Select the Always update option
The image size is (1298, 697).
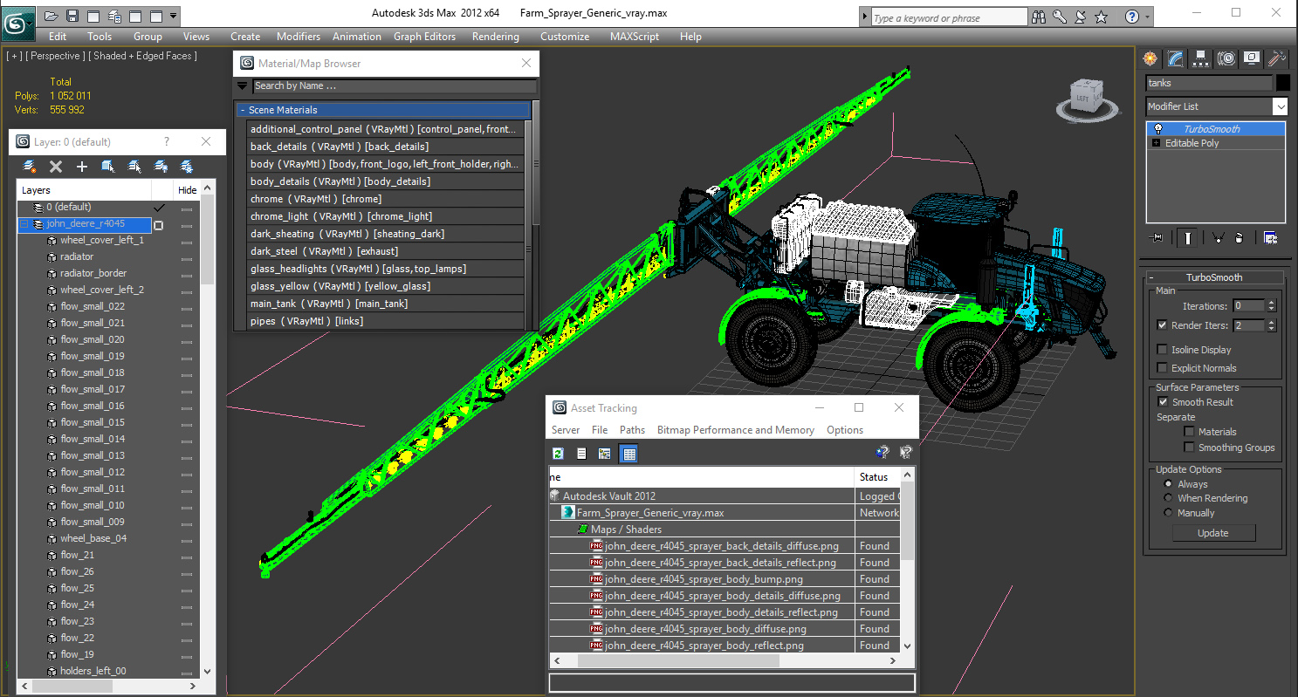[1169, 483]
